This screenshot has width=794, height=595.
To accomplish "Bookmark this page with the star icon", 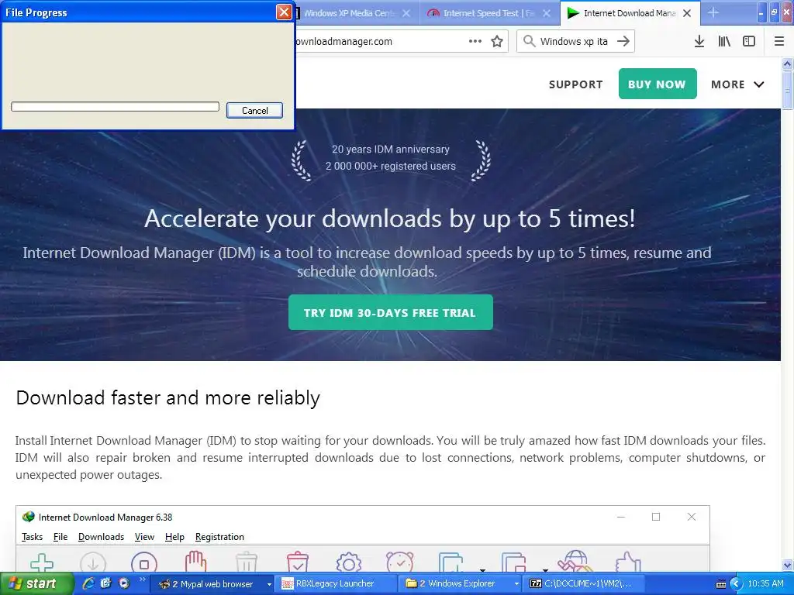I will tap(497, 41).
